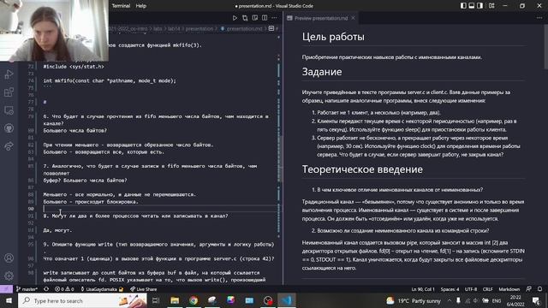Screen dimensions: 548x308
Task: Toggle the Panel layout button
Action: coord(472,6)
